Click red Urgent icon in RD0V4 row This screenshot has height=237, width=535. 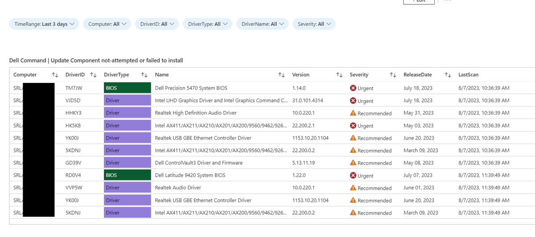click(353, 176)
